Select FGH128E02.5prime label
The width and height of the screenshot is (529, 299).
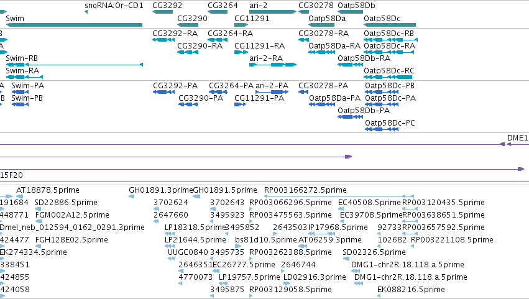(x=71, y=240)
